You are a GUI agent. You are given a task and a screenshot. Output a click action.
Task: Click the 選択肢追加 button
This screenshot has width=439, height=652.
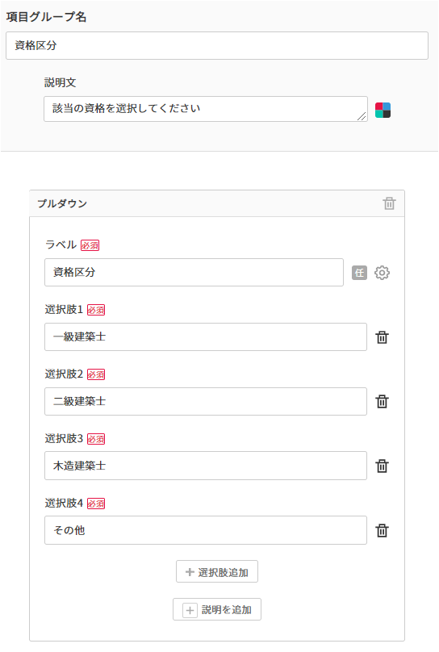pos(217,572)
